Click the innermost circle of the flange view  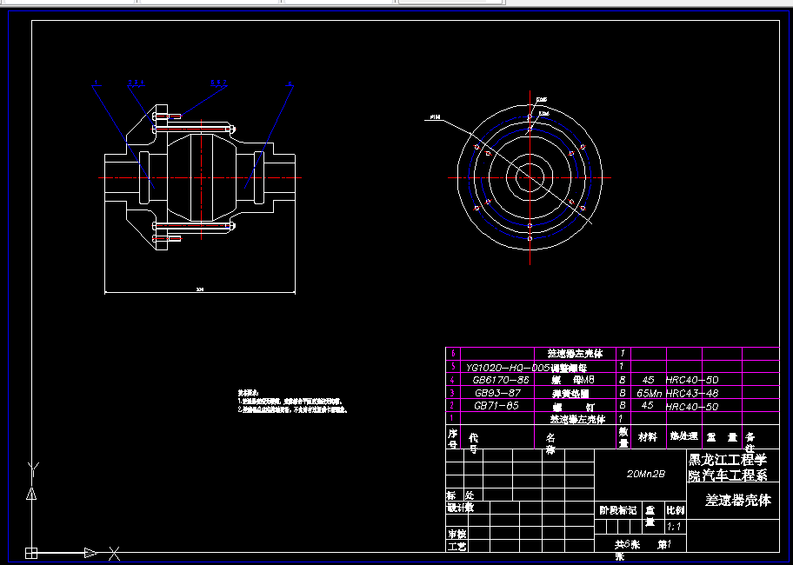coord(530,177)
